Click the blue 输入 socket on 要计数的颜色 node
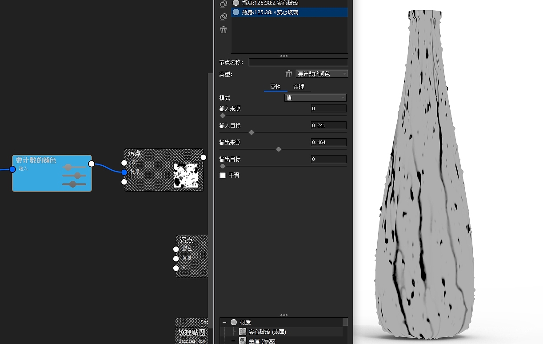This screenshot has height=344, width=543. (12, 169)
